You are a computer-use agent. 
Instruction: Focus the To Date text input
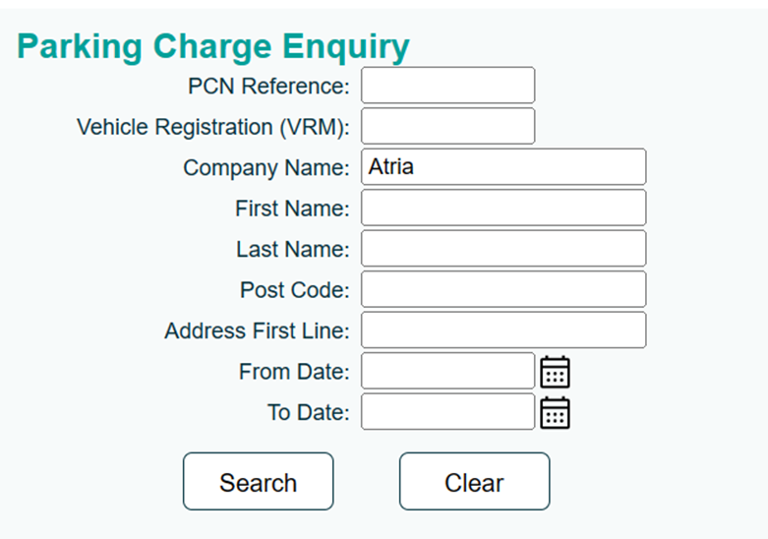pyautogui.click(x=448, y=411)
